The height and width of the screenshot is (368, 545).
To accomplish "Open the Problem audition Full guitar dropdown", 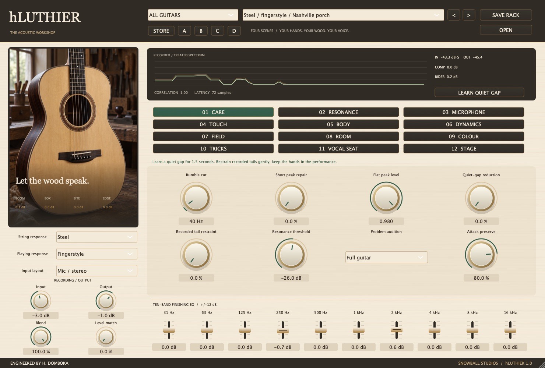I will point(386,258).
